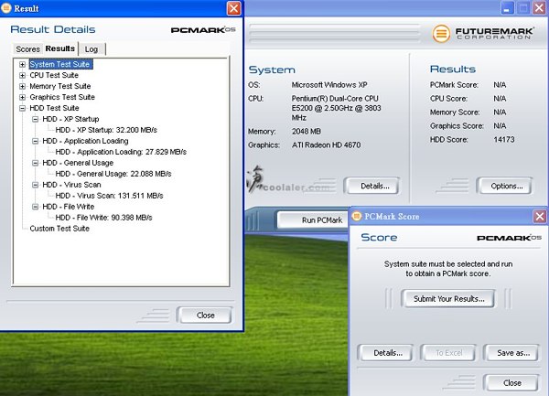Expand the Graphics Test Suite node

pyautogui.click(x=22, y=97)
